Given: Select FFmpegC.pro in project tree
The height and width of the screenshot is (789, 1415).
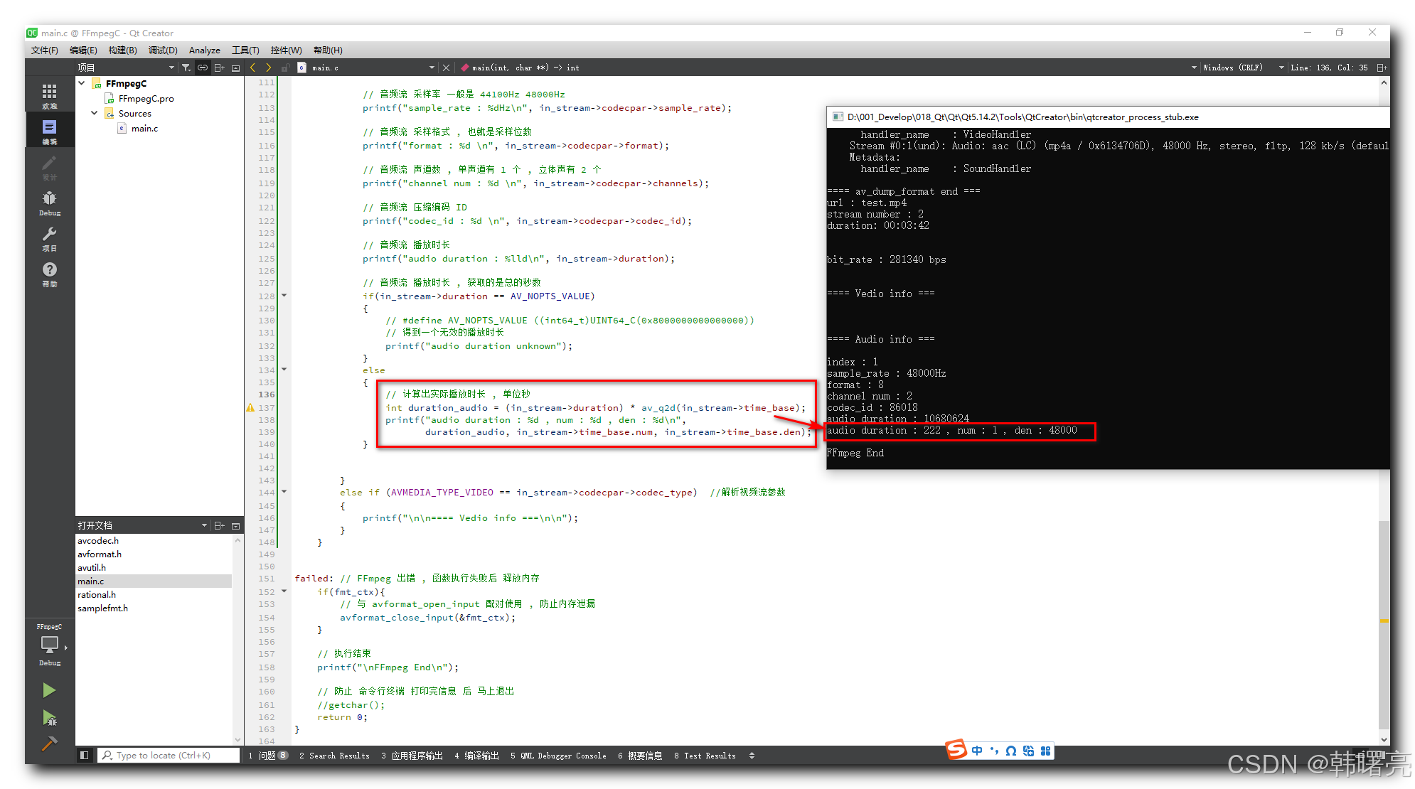Looking at the screenshot, I should tap(146, 98).
